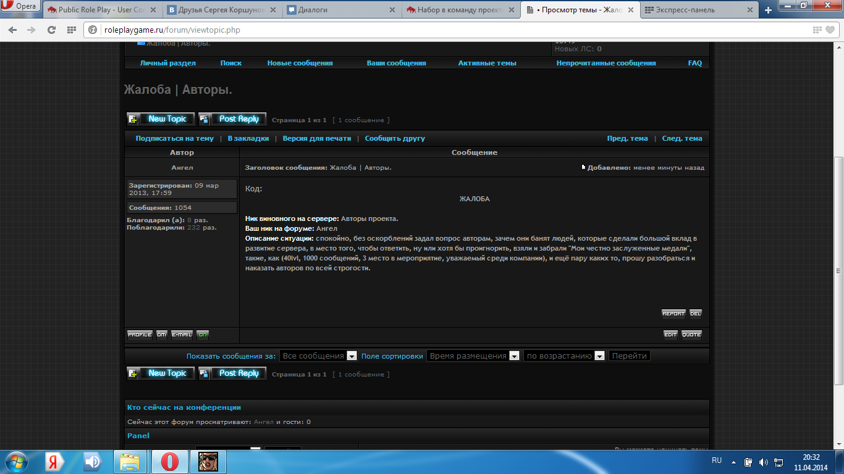Open the speaker app in taskbar
This screenshot has height=474, width=844.
[x=93, y=462]
